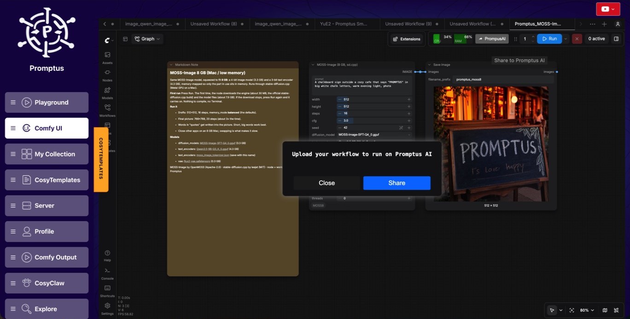
Task: Open the Profile menu item
Action: [47, 232]
